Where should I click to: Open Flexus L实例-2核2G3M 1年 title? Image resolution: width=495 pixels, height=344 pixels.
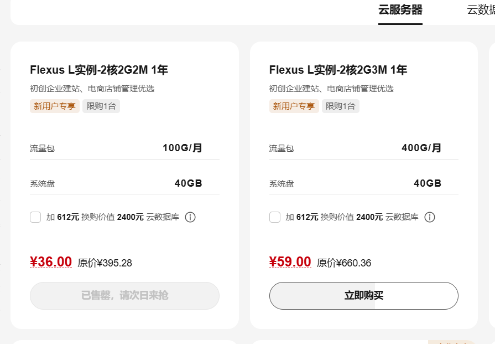[x=338, y=70]
